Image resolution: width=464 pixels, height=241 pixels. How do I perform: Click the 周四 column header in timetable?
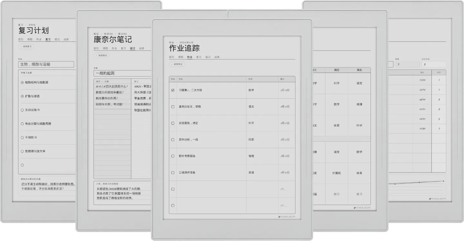(x=337, y=70)
